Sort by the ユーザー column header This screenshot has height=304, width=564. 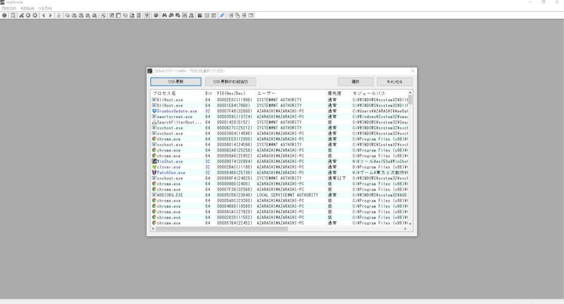click(290, 93)
